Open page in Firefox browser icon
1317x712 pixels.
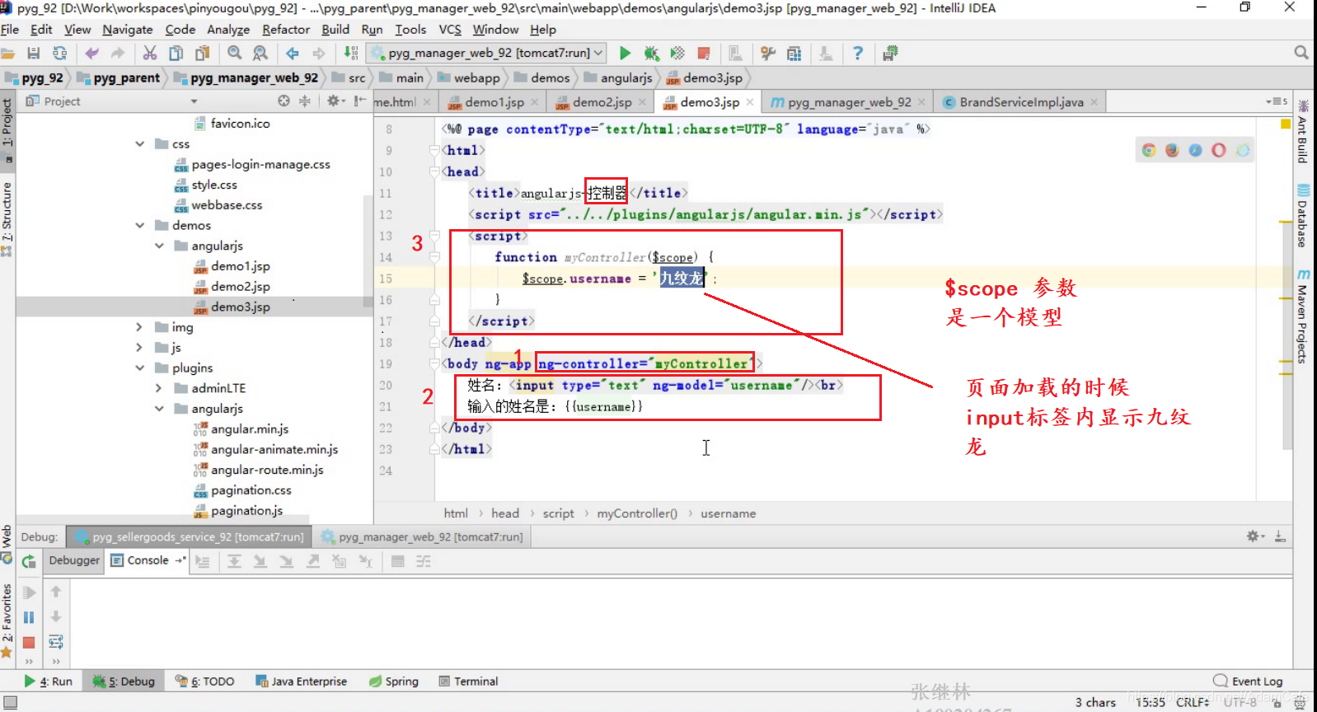pos(1172,150)
